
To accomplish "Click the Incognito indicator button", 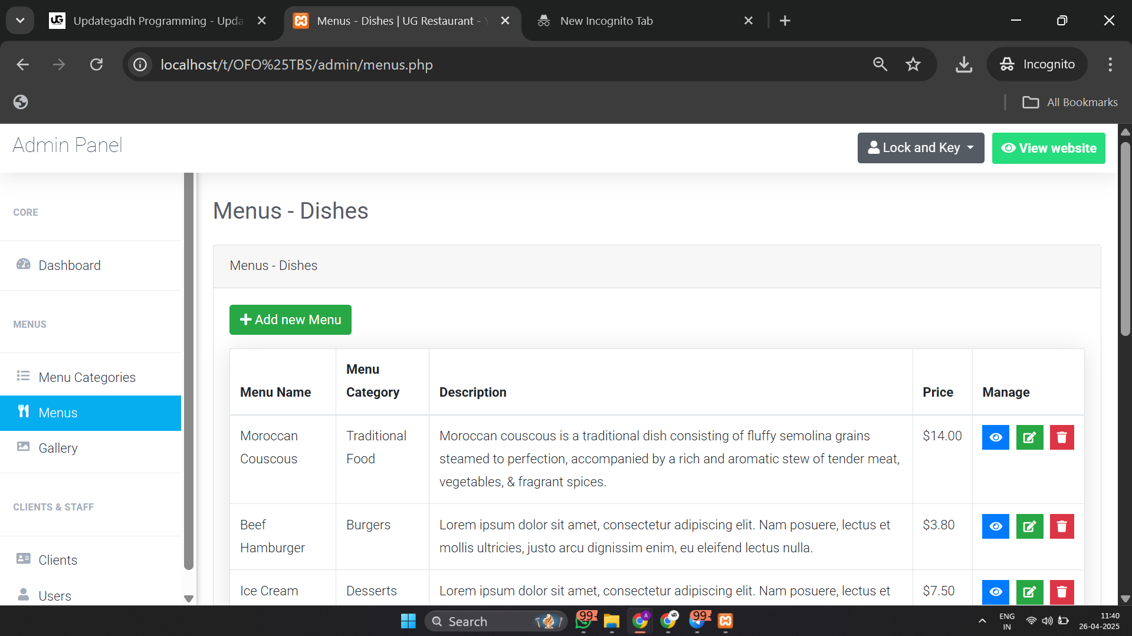I will [x=1038, y=64].
